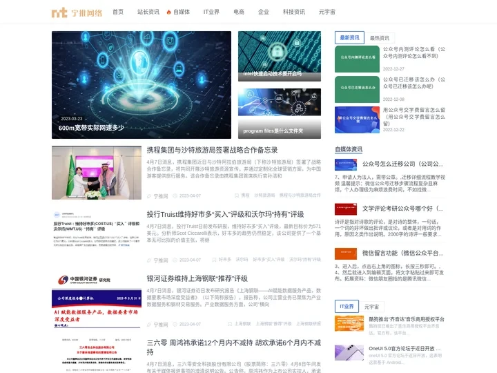Open 公众号内测评论怎么看 article link
This screenshot has width=497, height=373.
414,52
